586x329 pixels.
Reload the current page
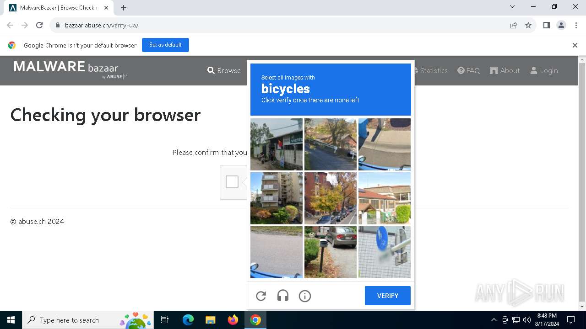(39, 25)
